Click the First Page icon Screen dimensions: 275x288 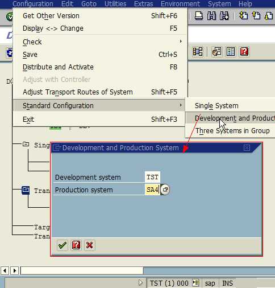tap(244, 16)
